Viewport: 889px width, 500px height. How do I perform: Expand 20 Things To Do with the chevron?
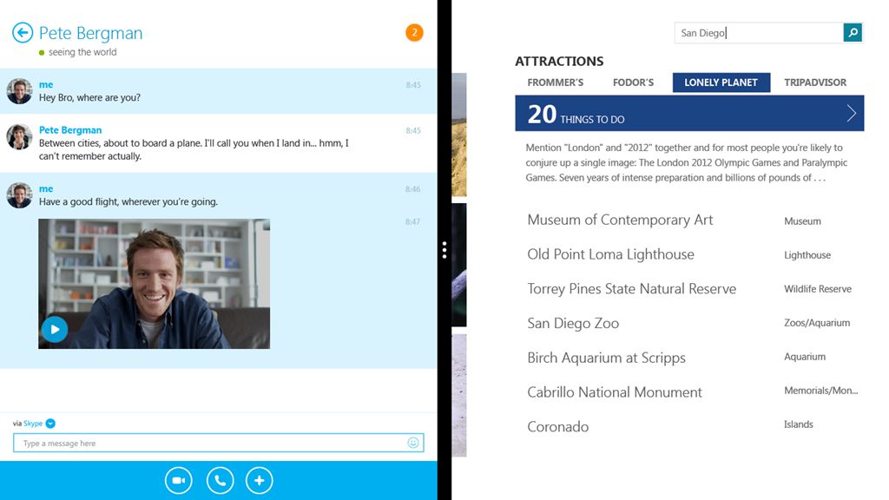(851, 114)
